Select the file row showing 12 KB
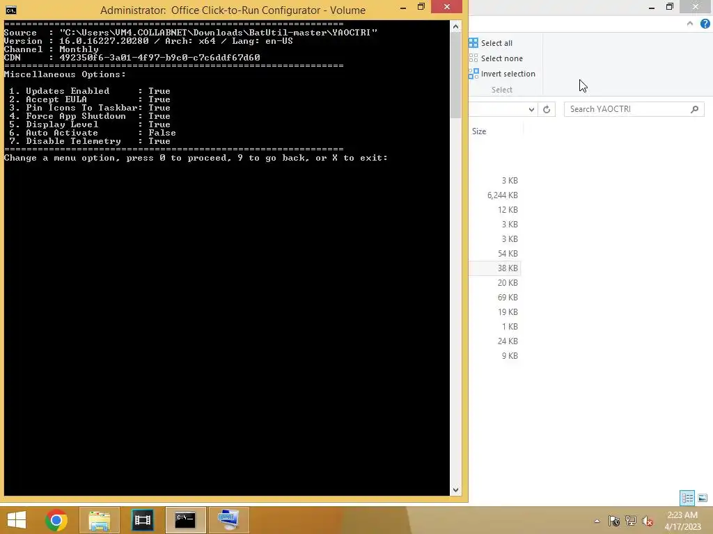The image size is (713, 534). point(495,210)
